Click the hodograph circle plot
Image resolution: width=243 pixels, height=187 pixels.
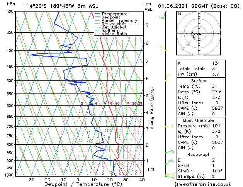[x=199, y=34]
